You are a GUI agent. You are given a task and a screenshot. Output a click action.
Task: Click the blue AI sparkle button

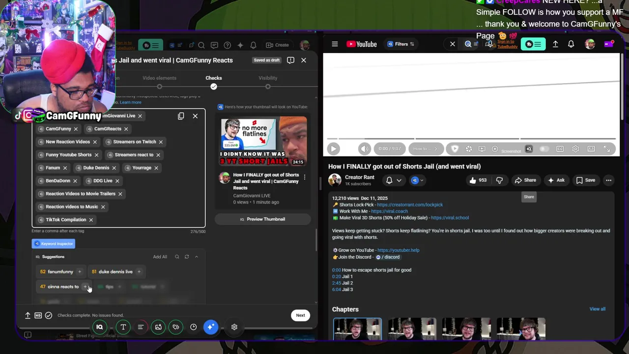point(211,327)
